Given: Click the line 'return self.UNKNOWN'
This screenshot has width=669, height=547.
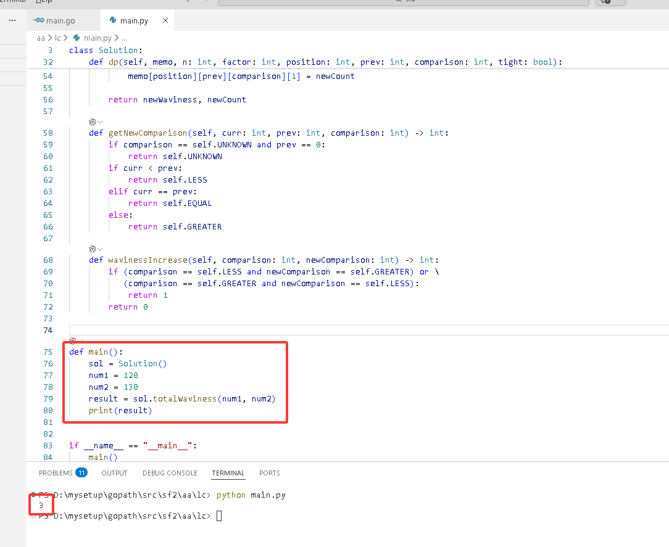Looking at the screenshot, I should click(175, 157).
